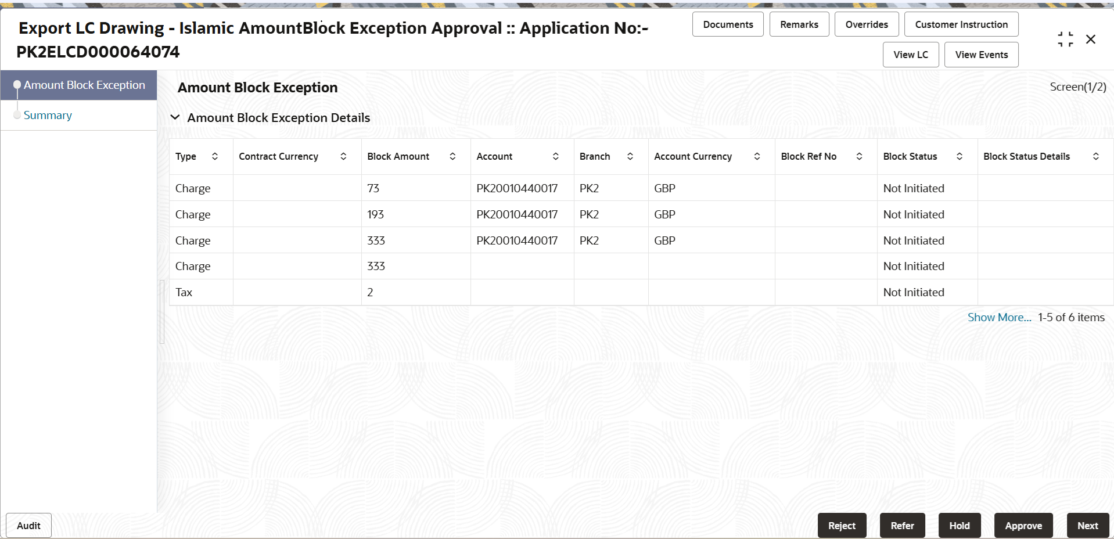Screen dimensions: 1114x539
Task: Open Show More to view remaining items
Action: pyautogui.click(x=999, y=317)
